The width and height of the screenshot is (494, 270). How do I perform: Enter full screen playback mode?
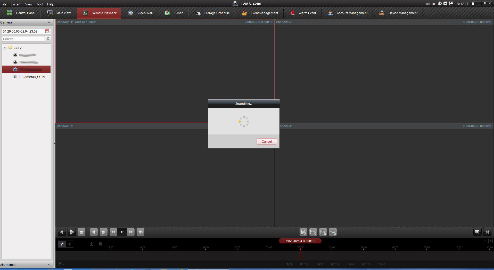click(487, 232)
